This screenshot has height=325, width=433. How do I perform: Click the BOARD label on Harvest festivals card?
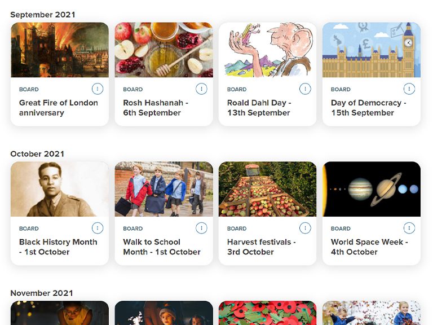click(x=237, y=229)
